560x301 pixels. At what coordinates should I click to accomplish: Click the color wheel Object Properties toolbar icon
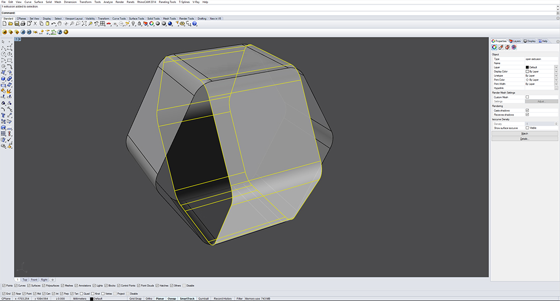click(151, 23)
